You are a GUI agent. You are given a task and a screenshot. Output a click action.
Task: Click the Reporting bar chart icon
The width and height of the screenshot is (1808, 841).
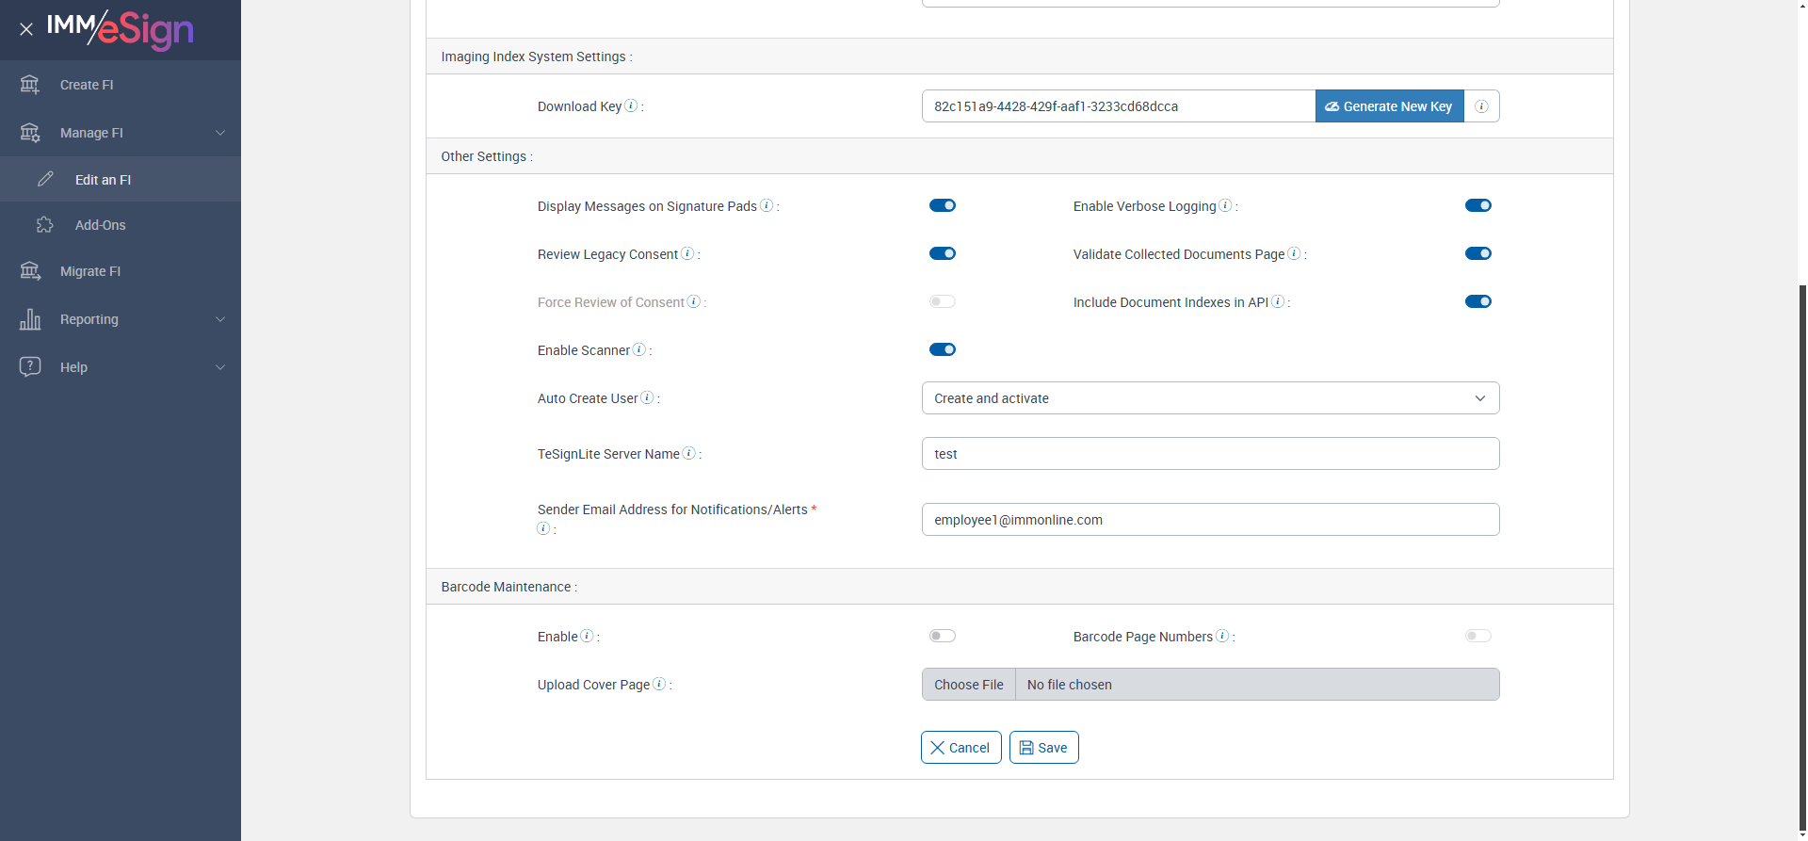(30, 319)
